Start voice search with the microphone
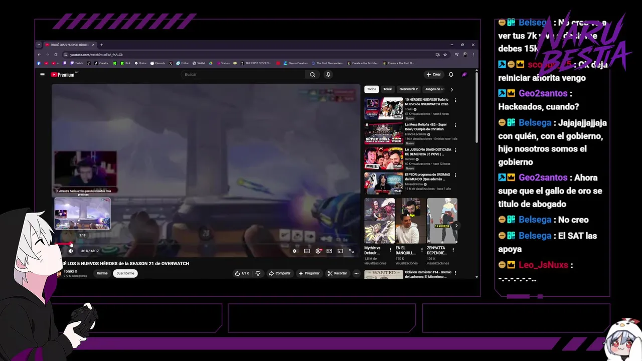This screenshot has width=642, height=361. point(328,75)
